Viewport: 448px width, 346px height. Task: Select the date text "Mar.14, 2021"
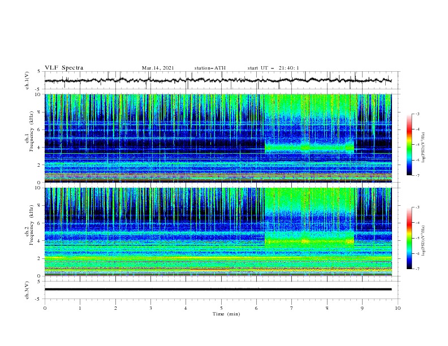click(x=158, y=68)
